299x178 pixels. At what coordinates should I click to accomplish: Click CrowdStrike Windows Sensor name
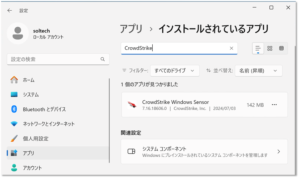click(176, 102)
